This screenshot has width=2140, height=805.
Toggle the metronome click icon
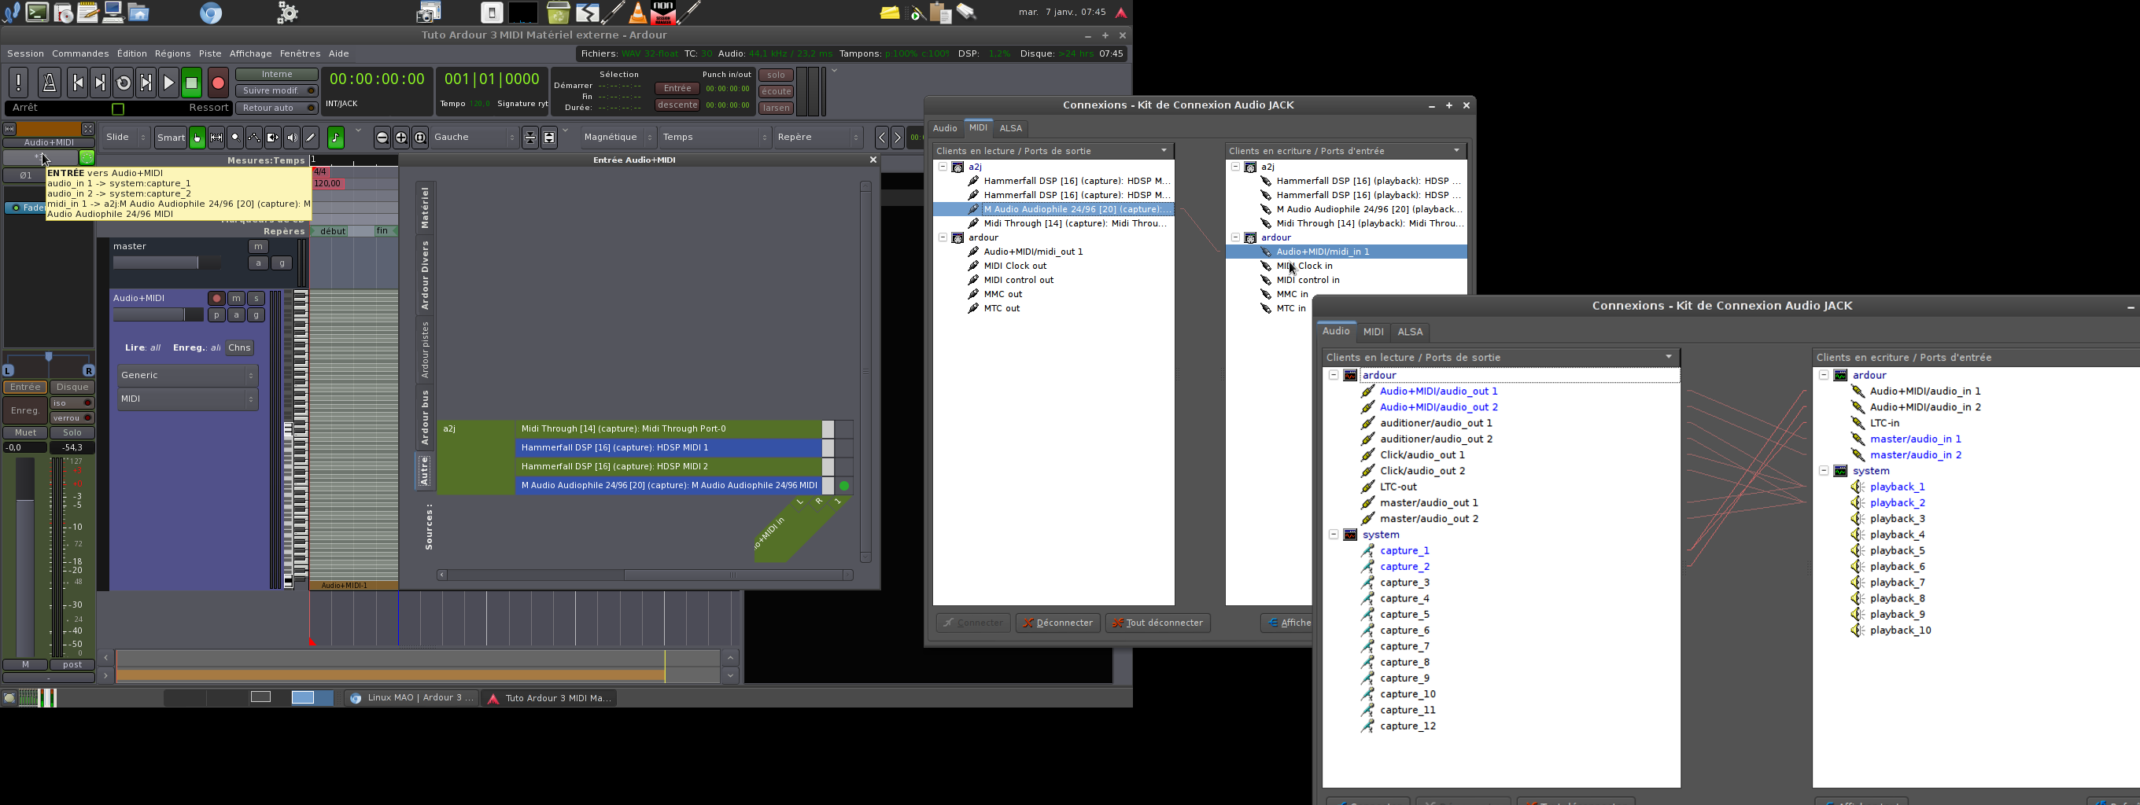[49, 83]
